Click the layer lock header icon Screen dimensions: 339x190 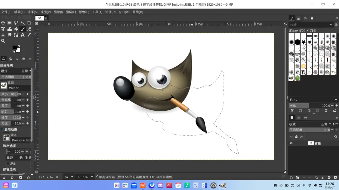[x=296, y=137]
